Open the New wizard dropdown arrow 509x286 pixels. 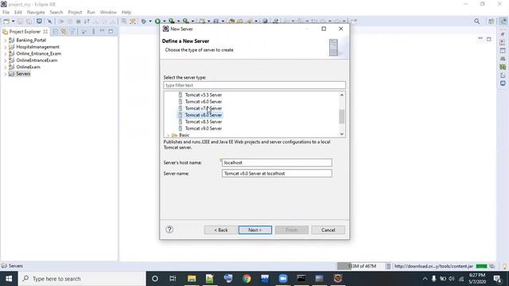(14, 21)
